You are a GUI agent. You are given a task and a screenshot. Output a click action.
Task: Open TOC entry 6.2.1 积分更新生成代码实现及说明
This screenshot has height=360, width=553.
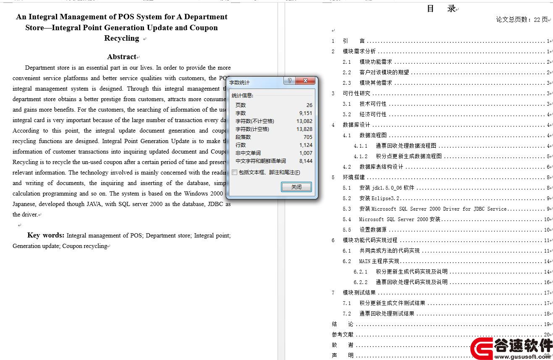point(451,272)
